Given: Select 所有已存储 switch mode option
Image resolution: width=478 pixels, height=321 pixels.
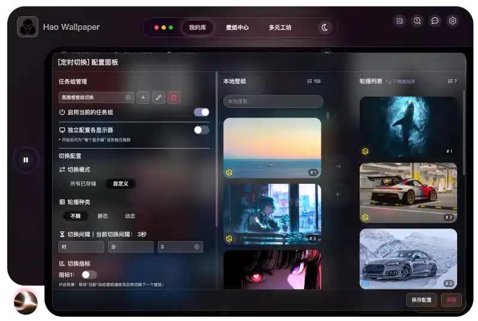Looking at the screenshot, I should click(x=83, y=184).
